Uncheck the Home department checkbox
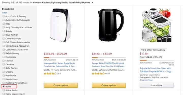183x95 pixels. pos(4,86)
